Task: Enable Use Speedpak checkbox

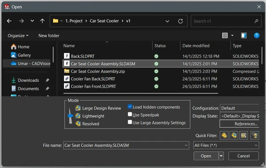Action: click(130, 115)
